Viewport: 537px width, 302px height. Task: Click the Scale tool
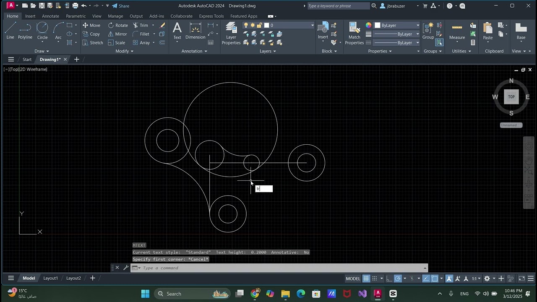click(117, 43)
